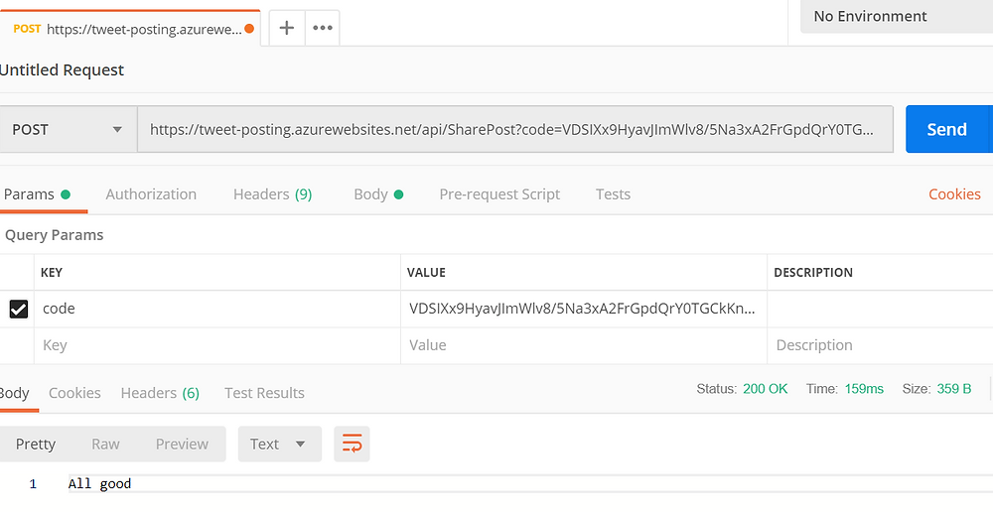
Task: Select the Preview response view
Action: pyautogui.click(x=182, y=444)
